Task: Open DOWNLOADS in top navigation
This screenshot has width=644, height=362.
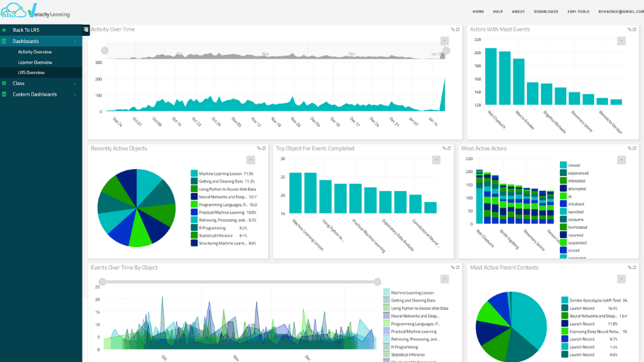Action: click(x=546, y=11)
